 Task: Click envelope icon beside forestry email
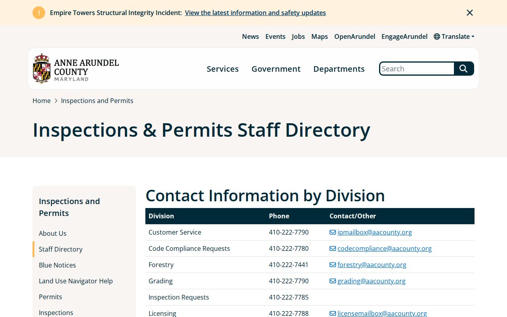click(333, 265)
